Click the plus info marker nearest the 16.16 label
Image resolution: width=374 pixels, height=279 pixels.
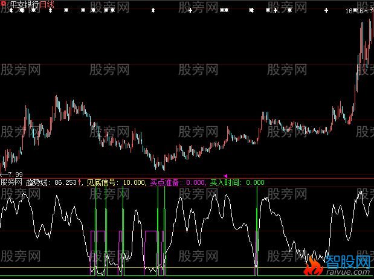[x=326, y=10]
